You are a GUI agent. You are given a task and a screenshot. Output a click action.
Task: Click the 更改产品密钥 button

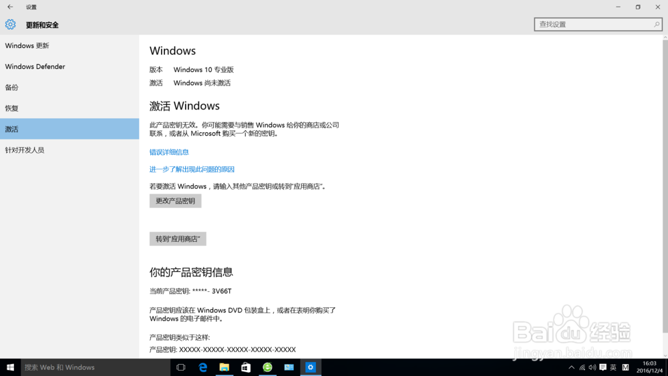point(175,200)
